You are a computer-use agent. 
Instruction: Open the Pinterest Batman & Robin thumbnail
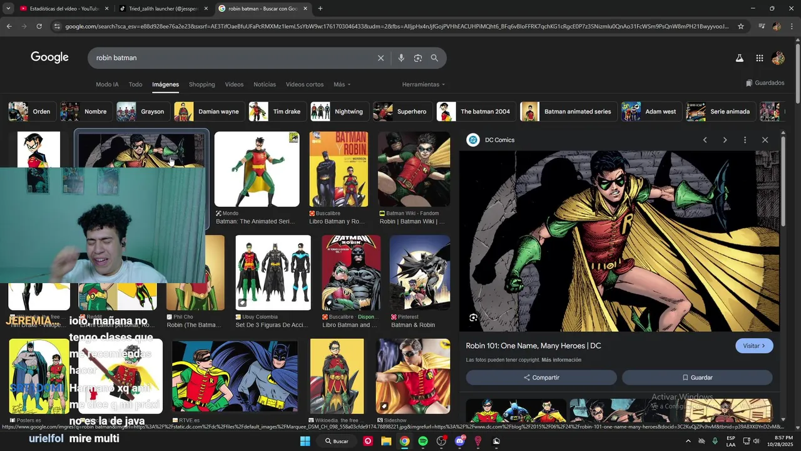pos(420,272)
